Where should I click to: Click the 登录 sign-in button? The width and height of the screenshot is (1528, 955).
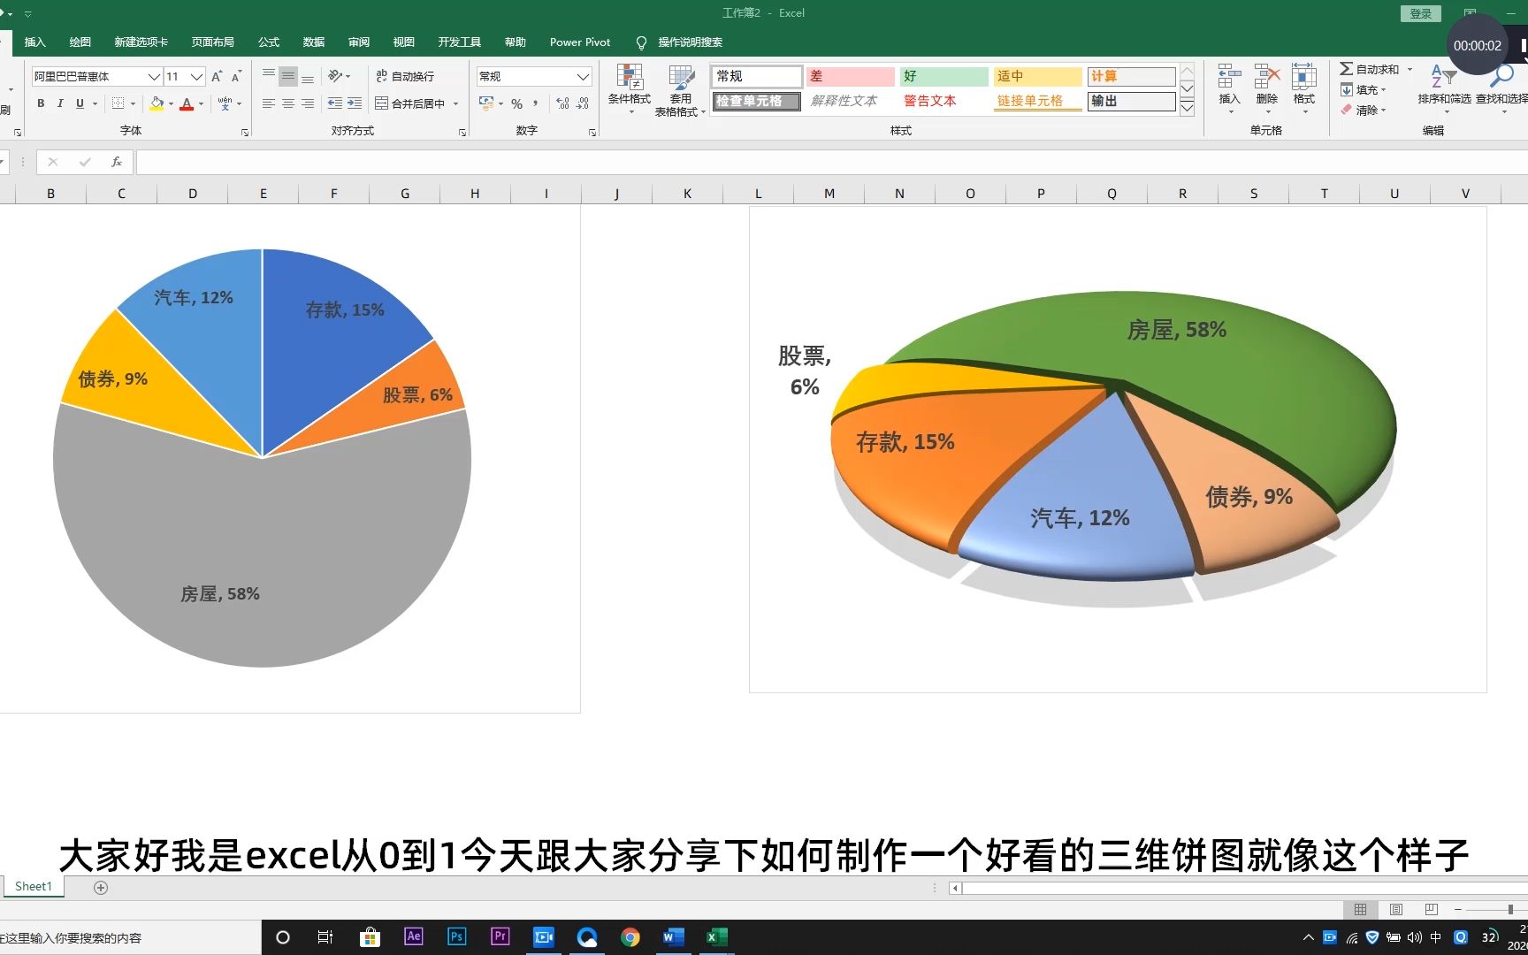pos(1419,13)
